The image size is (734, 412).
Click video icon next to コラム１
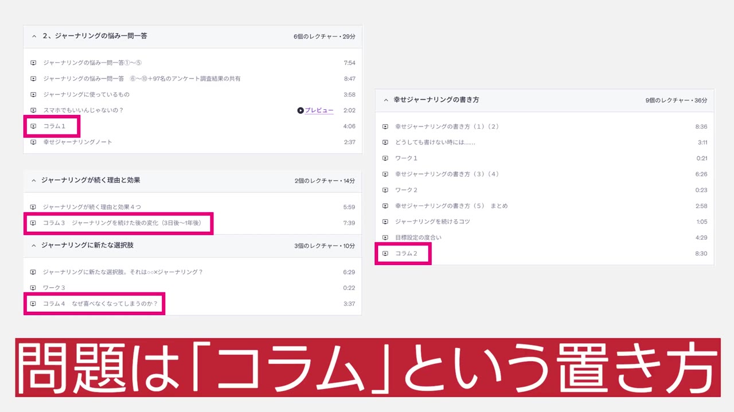[33, 126]
